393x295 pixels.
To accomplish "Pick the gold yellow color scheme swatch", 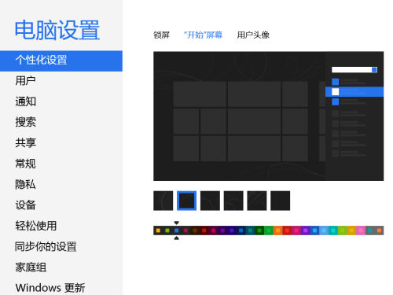I will (x=352, y=230).
